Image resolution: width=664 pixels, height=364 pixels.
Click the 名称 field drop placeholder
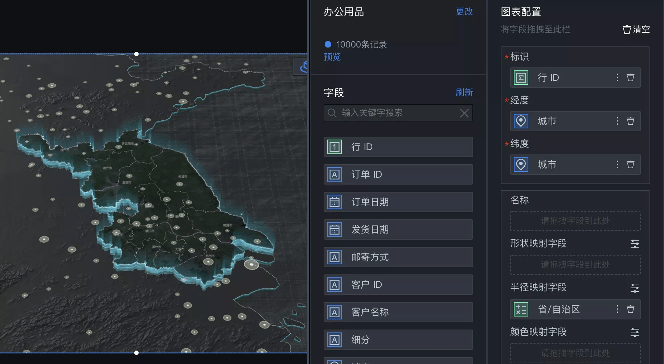575,221
